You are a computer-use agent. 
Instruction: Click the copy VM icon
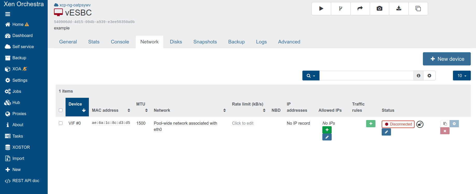(418, 9)
